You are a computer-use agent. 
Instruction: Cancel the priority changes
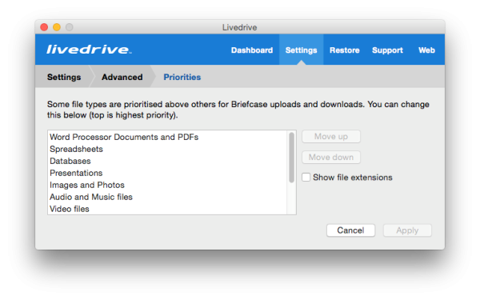coord(350,230)
